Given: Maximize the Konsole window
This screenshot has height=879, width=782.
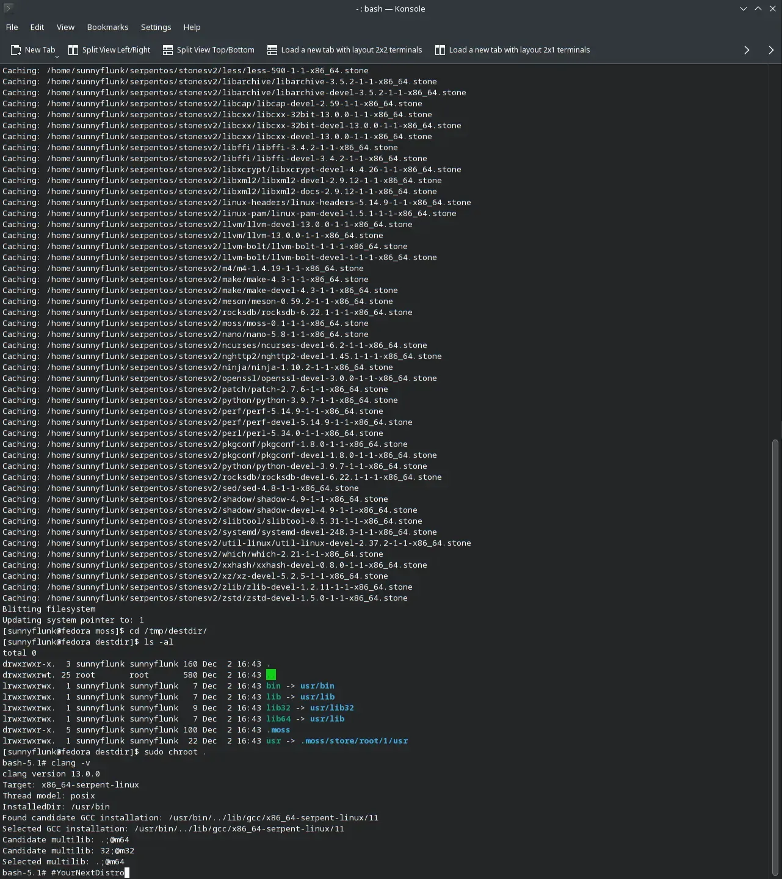Looking at the screenshot, I should pos(758,9).
